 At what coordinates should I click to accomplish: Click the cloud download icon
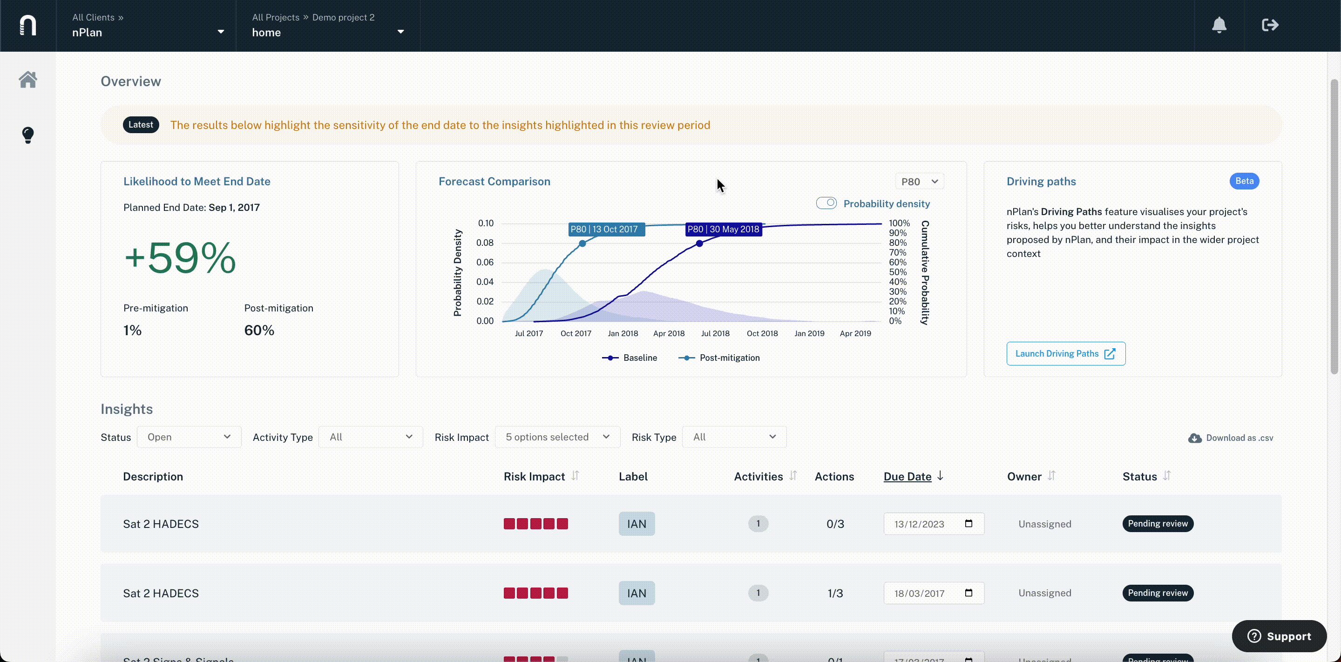point(1195,438)
